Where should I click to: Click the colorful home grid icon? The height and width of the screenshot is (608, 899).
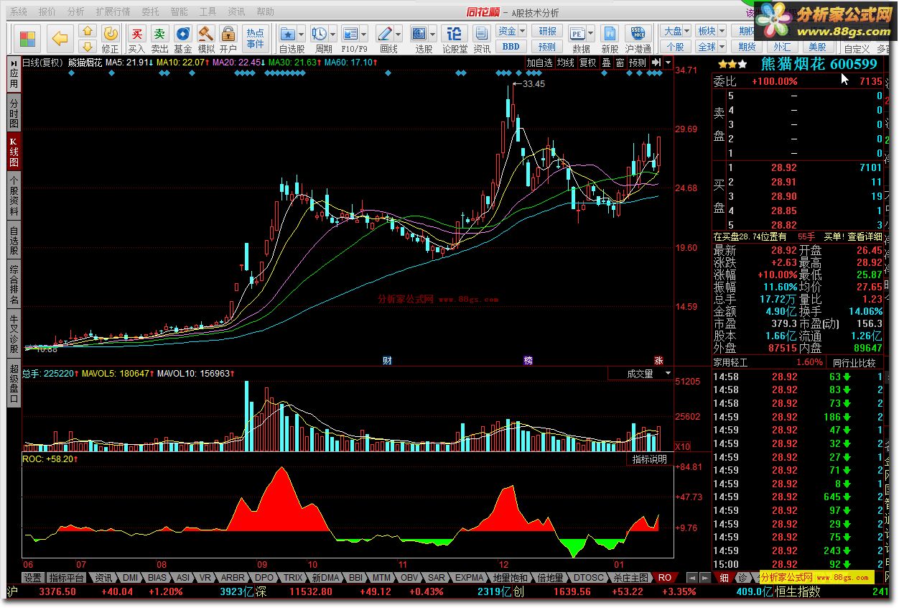point(27,39)
